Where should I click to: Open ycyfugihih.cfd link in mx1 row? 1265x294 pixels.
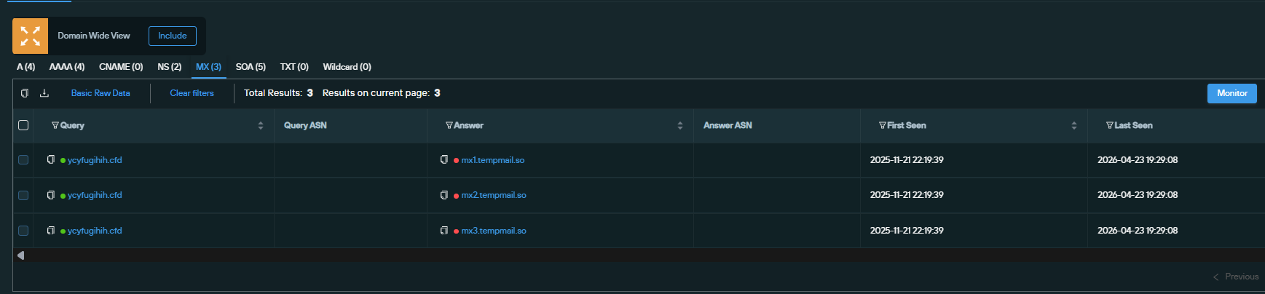[x=95, y=160]
